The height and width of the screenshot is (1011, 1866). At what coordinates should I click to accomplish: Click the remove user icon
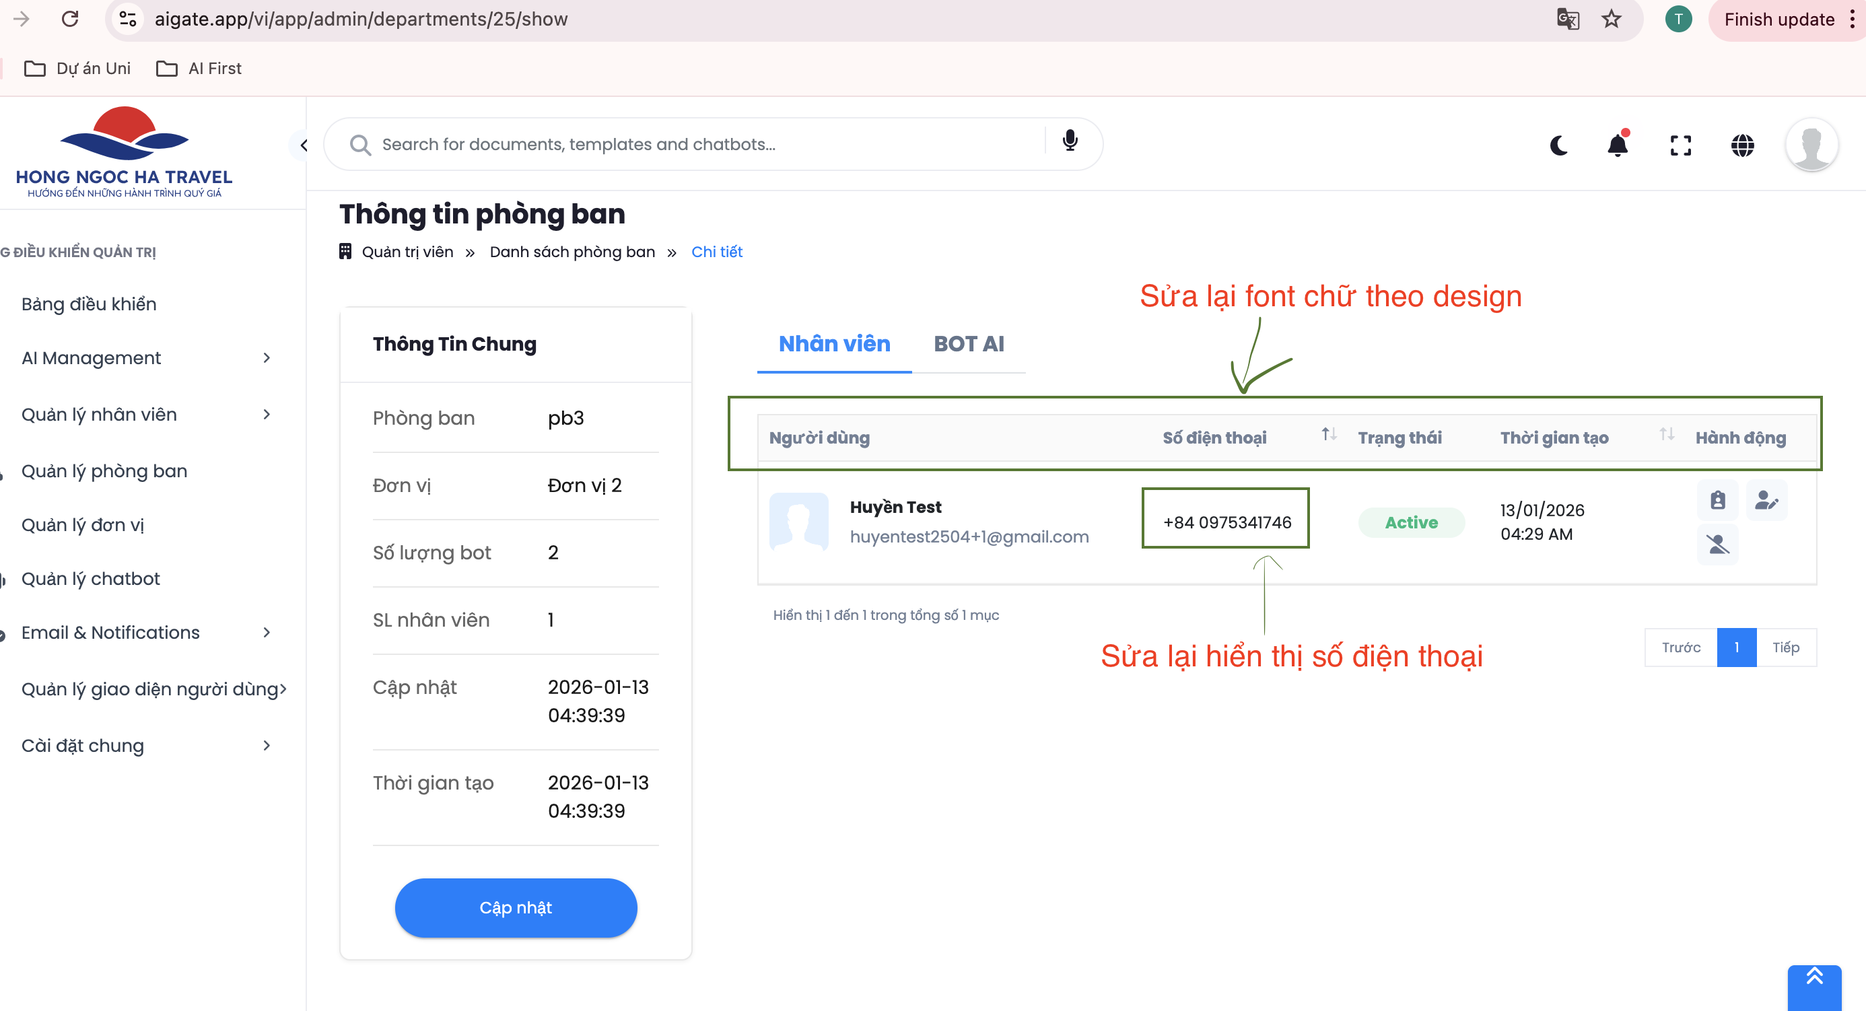[x=1717, y=544]
